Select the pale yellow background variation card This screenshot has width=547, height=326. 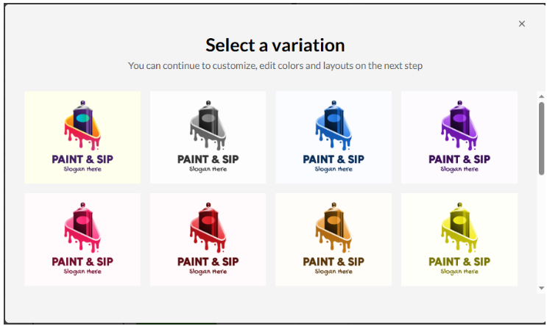pos(82,137)
